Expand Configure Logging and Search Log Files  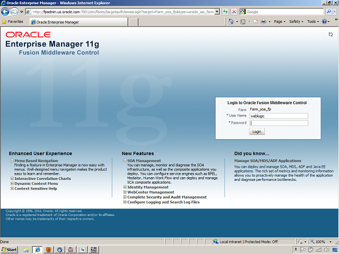pos(125,202)
